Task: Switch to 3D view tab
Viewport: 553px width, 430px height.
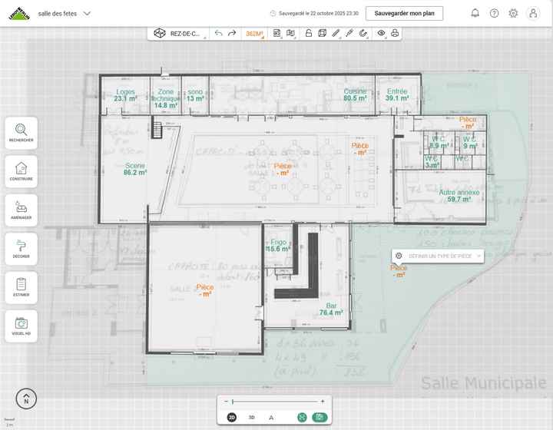Action: click(251, 417)
